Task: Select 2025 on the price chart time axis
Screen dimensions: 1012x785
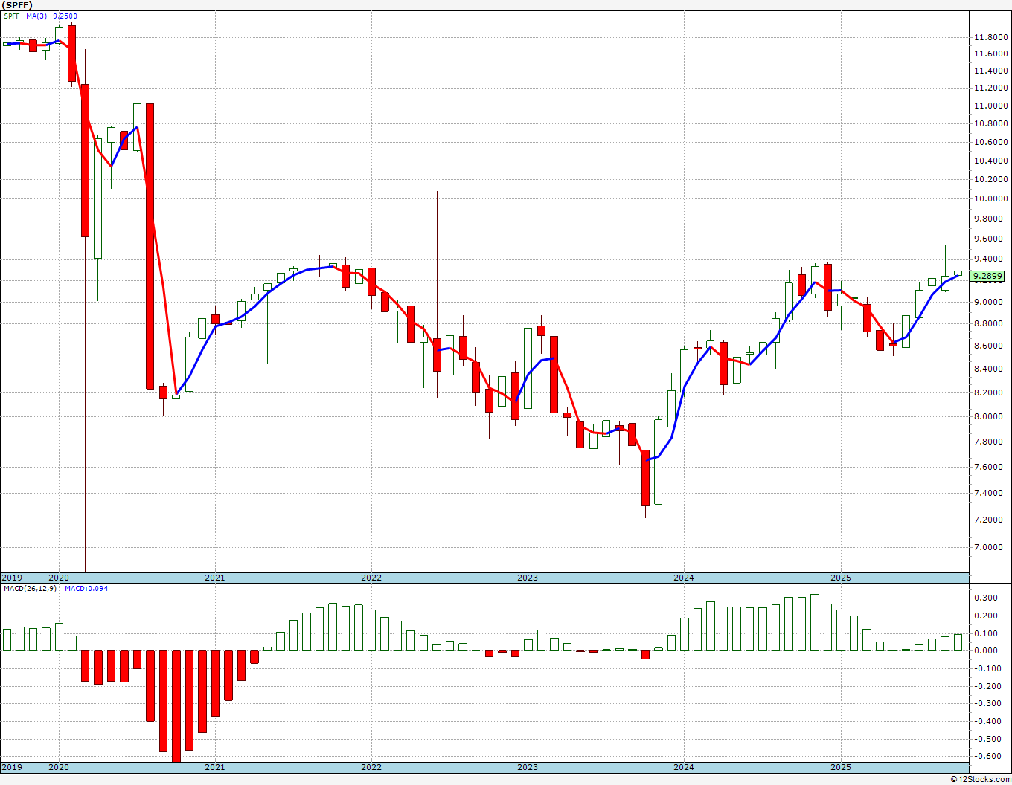Action: [841, 578]
